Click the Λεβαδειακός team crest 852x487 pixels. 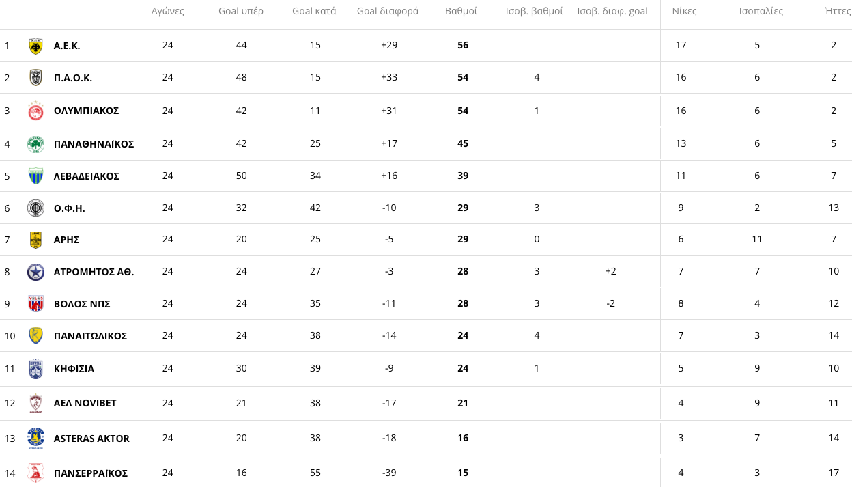pos(35,176)
